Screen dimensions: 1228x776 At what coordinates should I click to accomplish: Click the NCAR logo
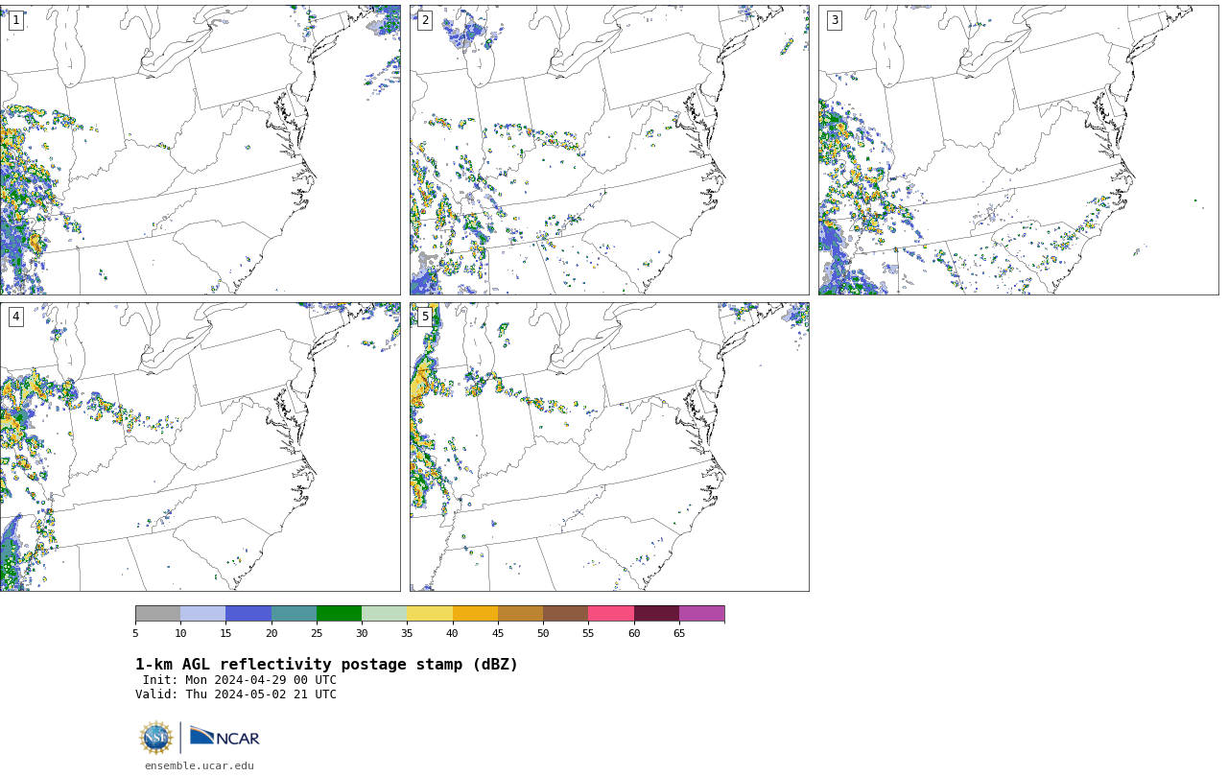click(224, 737)
